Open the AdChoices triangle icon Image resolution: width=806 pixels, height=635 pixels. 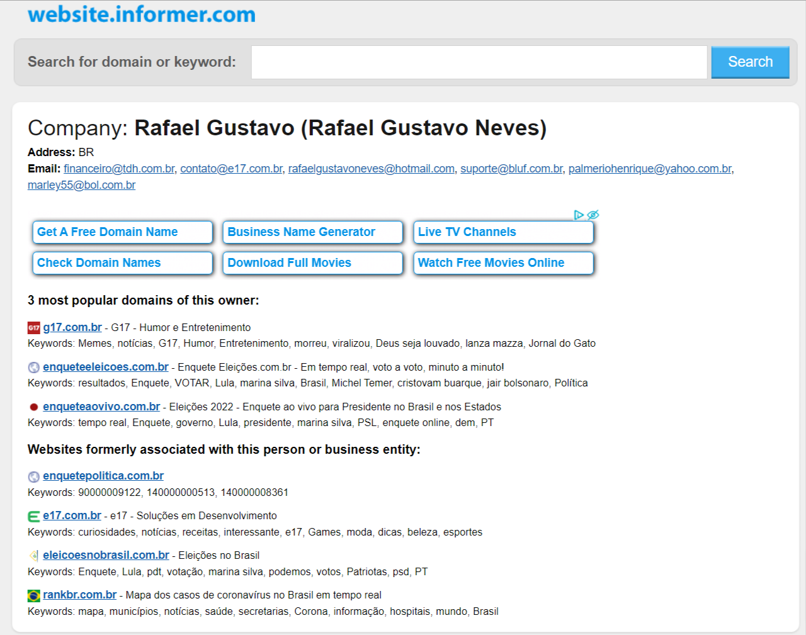(x=579, y=215)
